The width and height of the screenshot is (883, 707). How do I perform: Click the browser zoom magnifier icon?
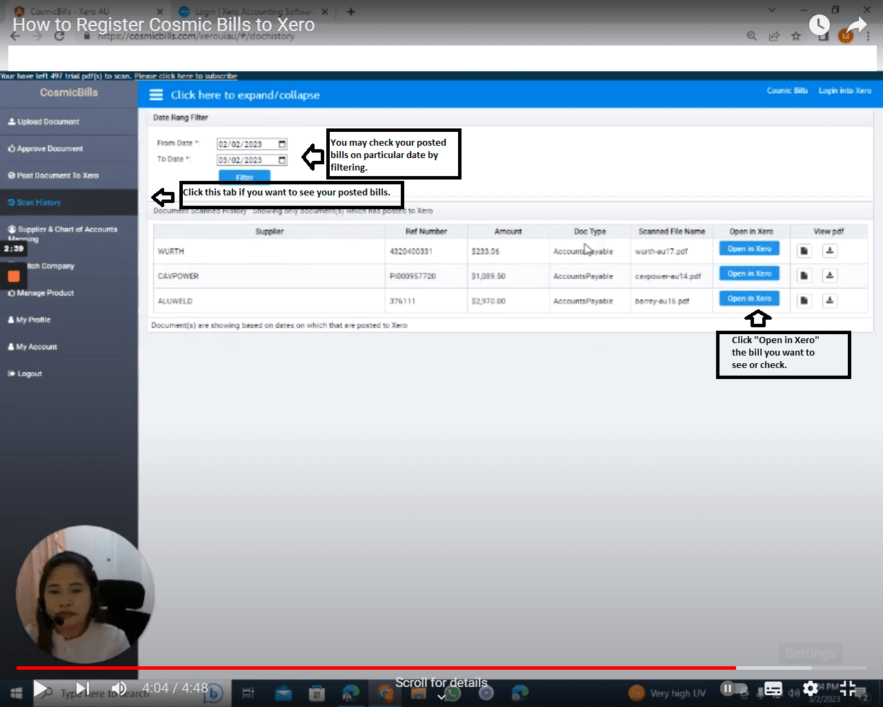(752, 36)
